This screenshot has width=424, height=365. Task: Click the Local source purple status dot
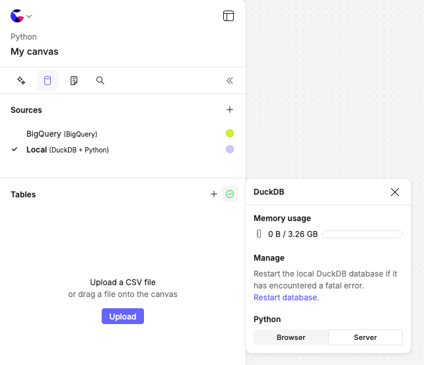(230, 149)
